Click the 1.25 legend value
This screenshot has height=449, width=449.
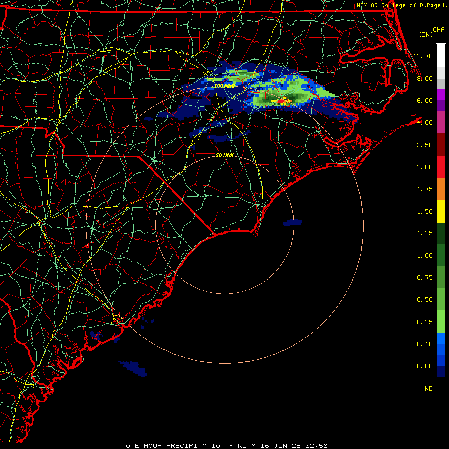coord(425,233)
